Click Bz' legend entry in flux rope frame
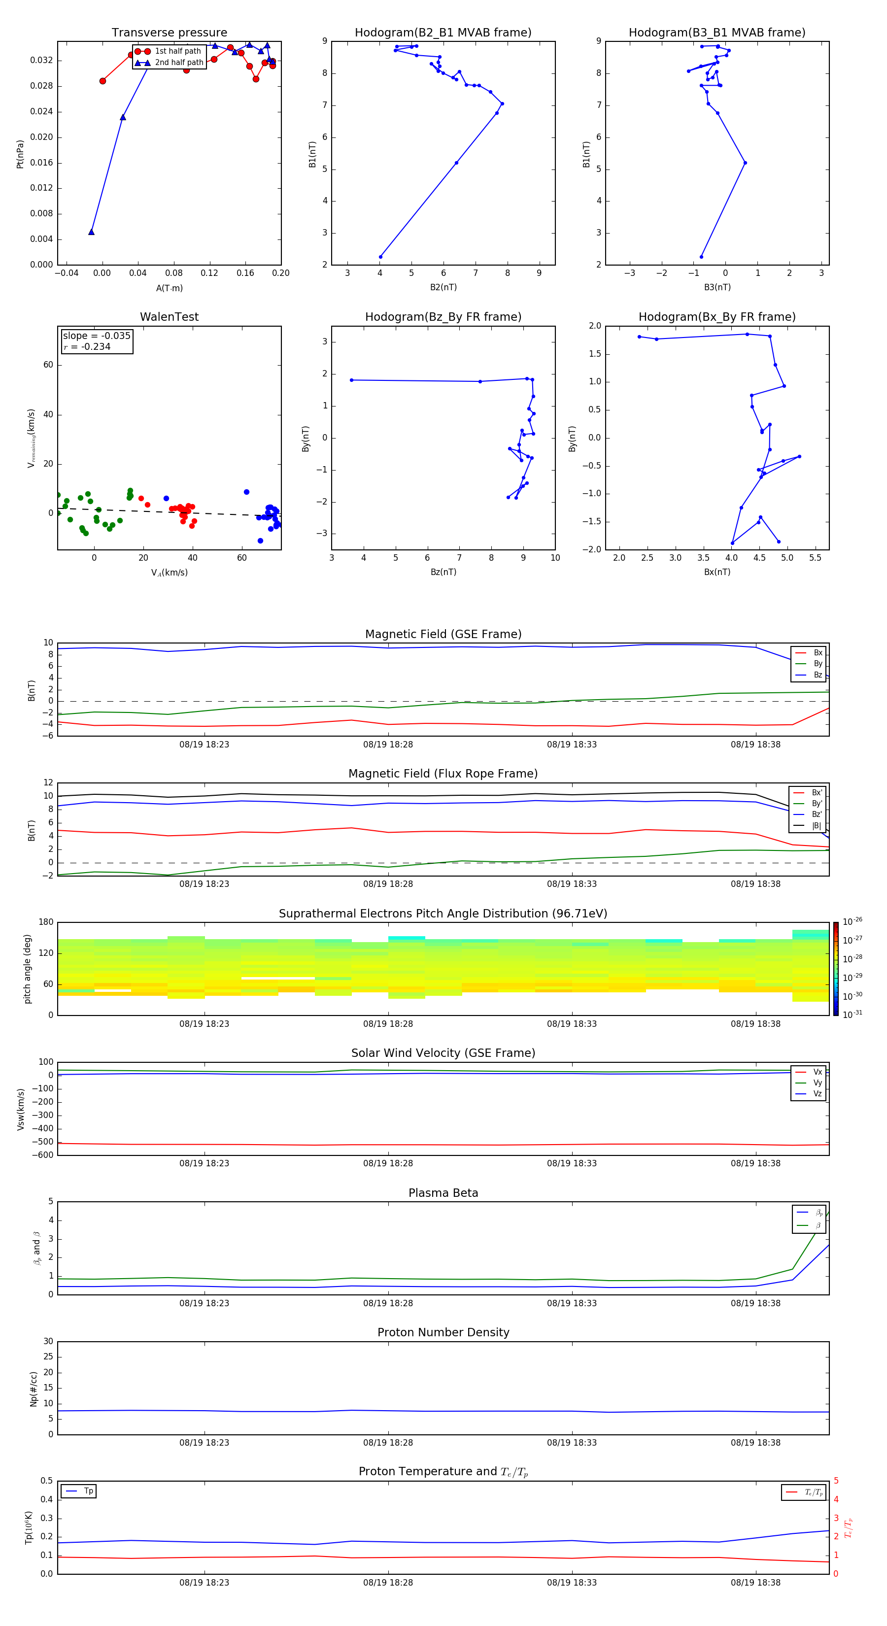 (x=808, y=814)
